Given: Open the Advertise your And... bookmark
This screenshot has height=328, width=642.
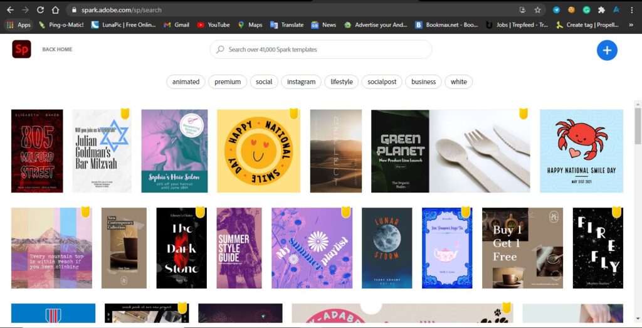Looking at the screenshot, I should pos(376,25).
